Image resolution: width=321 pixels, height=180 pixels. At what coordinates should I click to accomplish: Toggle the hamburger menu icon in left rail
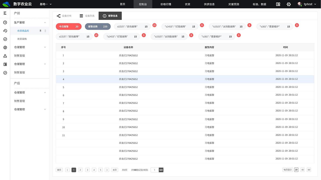click(5, 13)
